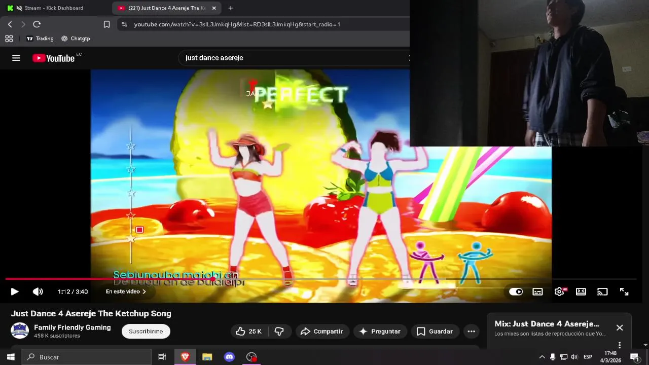Cast video to a TV

click(602, 291)
